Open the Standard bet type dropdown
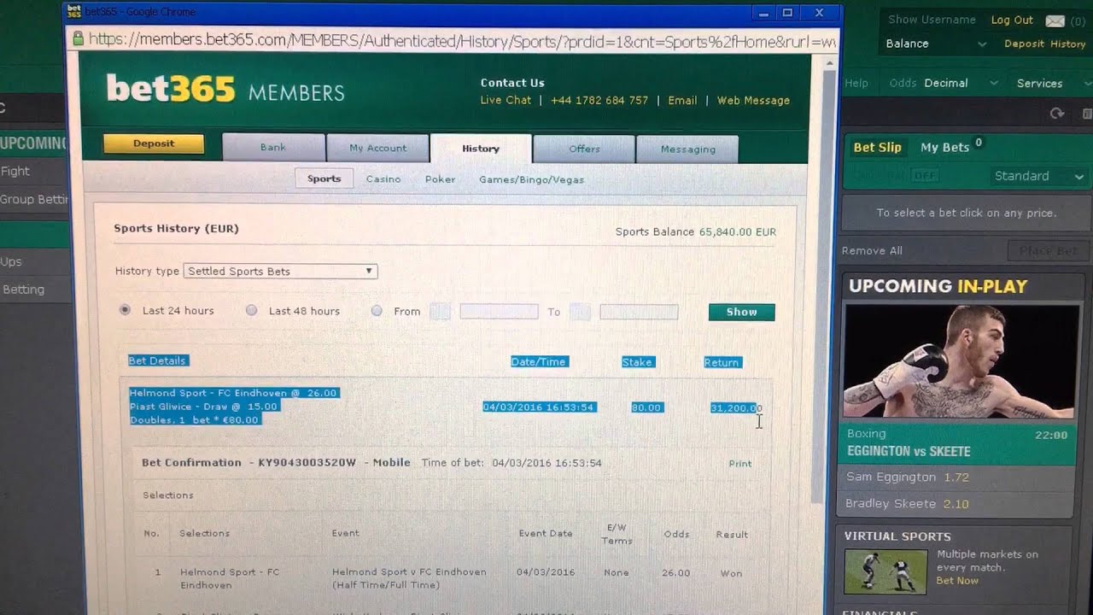Viewport: 1093px width, 615px height. [1039, 176]
